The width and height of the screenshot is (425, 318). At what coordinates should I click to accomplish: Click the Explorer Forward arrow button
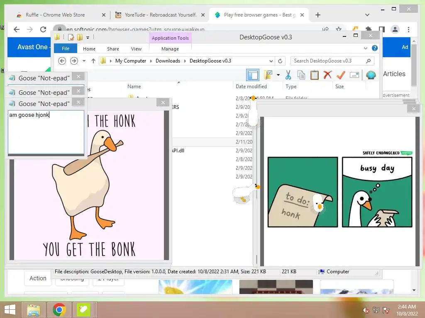tap(74, 61)
